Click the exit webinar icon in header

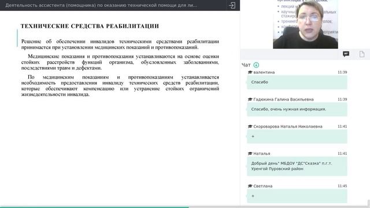232,5
